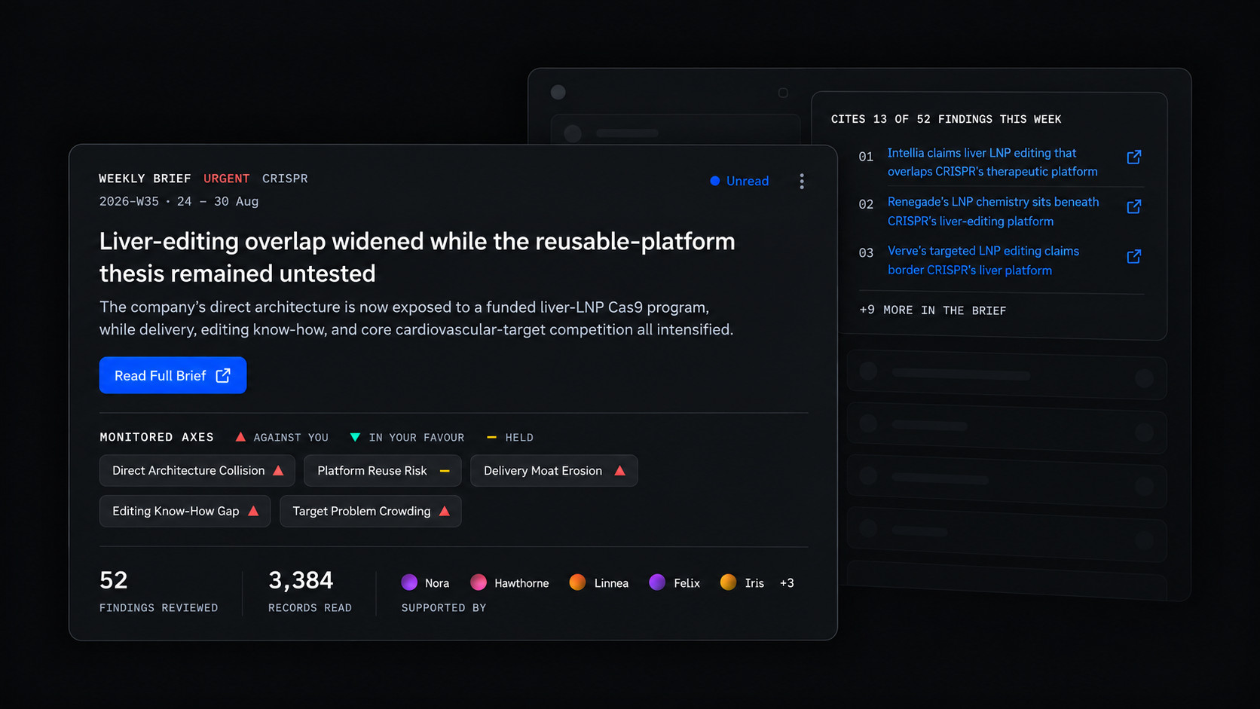This screenshot has width=1260, height=709.
Task: Select the Direct Architecture Collision axis chip
Action: click(x=197, y=471)
